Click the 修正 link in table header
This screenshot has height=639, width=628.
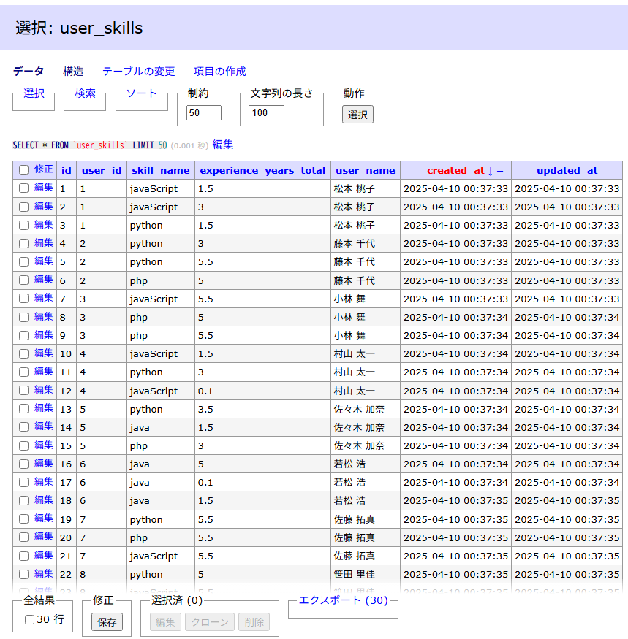(x=44, y=169)
